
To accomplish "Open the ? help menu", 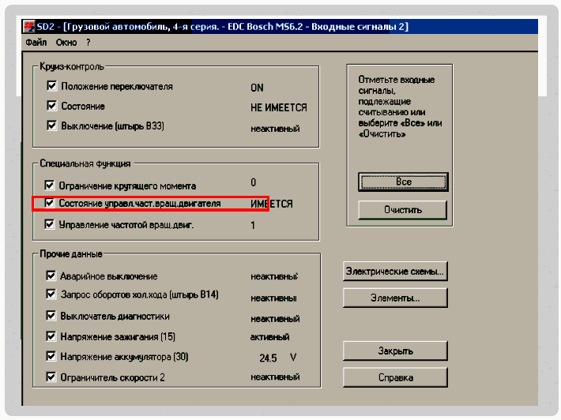I will [x=88, y=43].
